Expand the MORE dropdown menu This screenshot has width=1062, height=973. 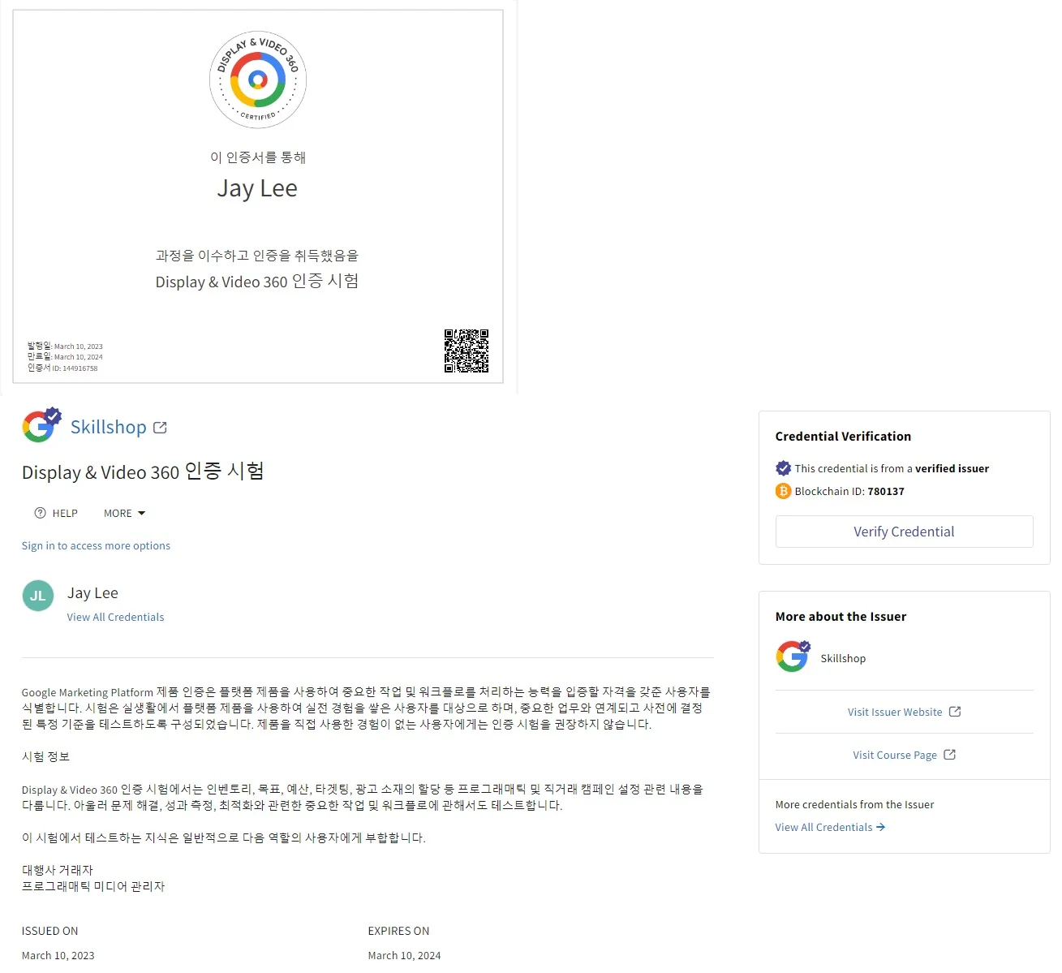(124, 513)
